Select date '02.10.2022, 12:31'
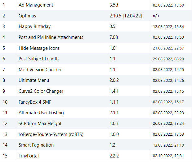The height and width of the screenshot is (164, 192). (x=168, y=156)
